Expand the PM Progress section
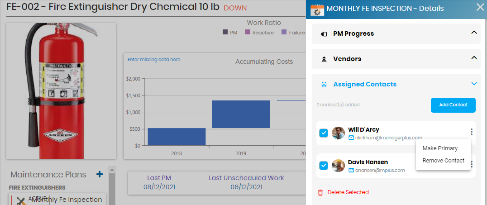This screenshot has height=205, width=487. click(474, 33)
